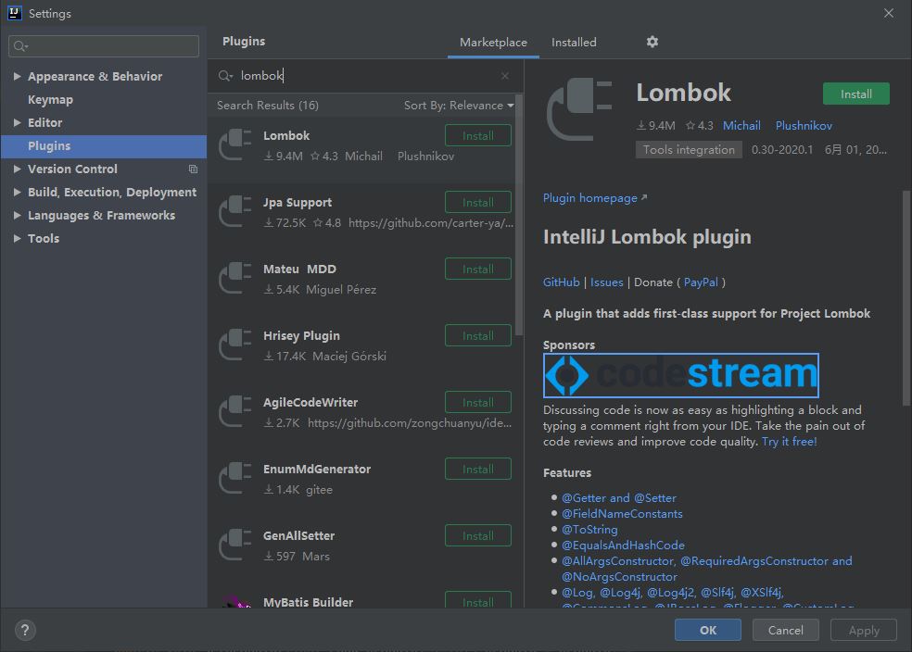The image size is (912, 652).
Task: Install the EnumMdGenerator plugin
Action: click(x=478, y=469)
